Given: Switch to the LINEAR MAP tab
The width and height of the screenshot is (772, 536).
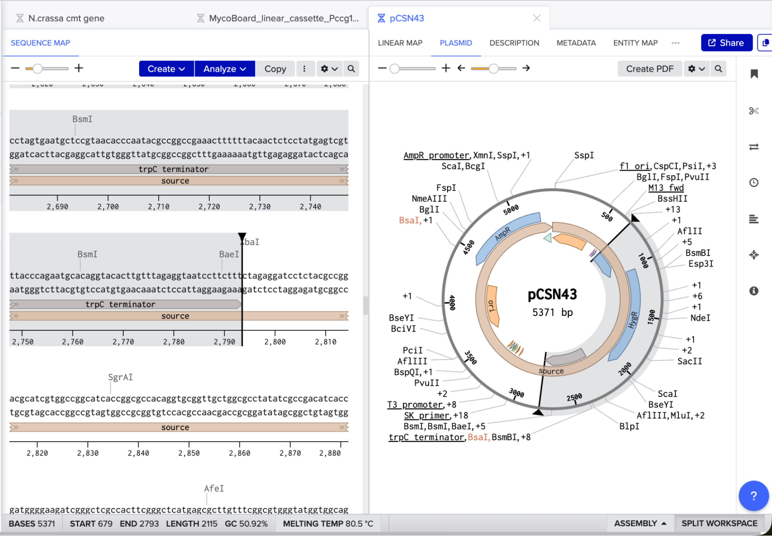Looking at the screenshot, I should tap(400, 43).
